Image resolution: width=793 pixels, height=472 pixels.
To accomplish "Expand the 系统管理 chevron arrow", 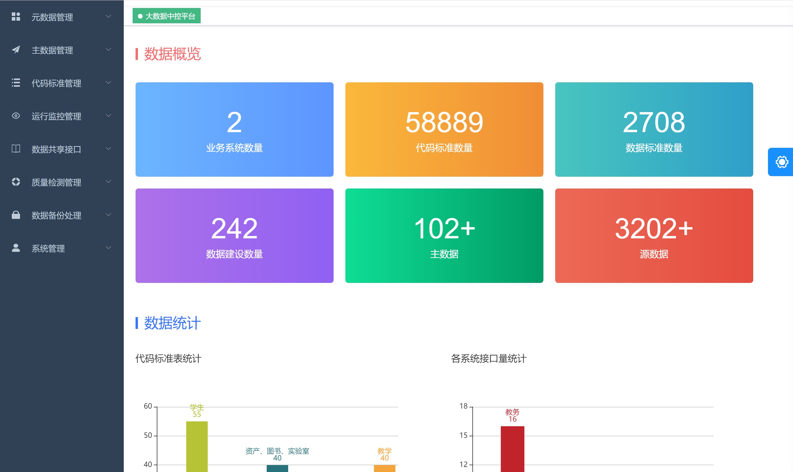I will click(x=108, y=248).
